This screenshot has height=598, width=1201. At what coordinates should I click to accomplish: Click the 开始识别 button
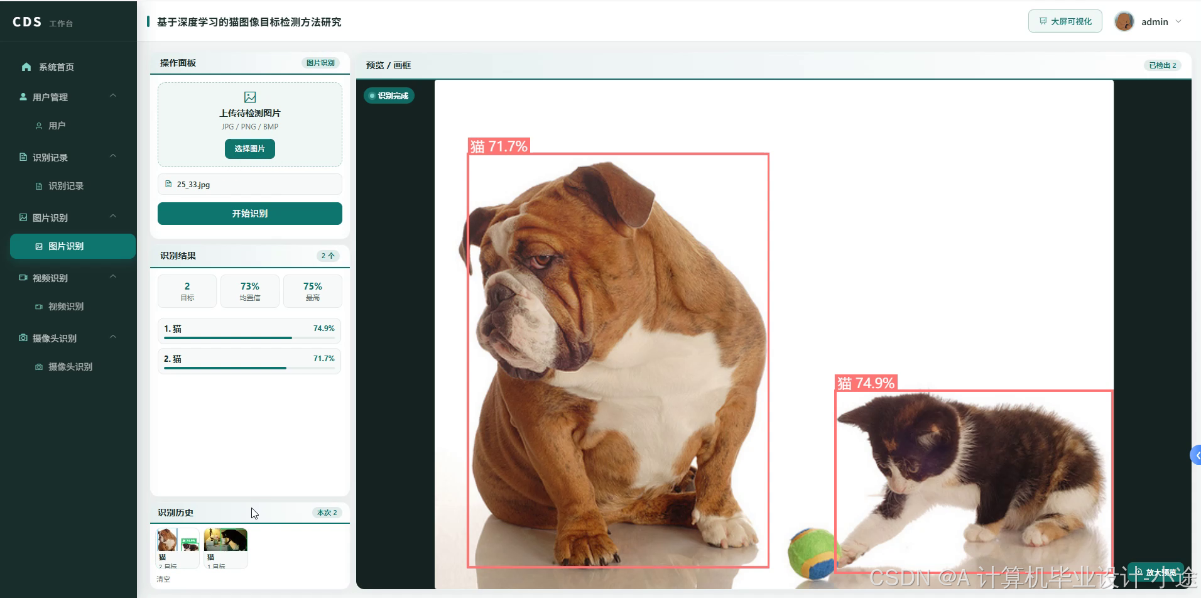pos(250,214)
